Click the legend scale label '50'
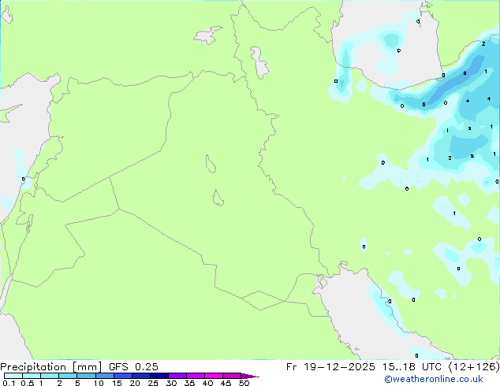This screenshot has height=386, width=500. click(x=244, y=383)
